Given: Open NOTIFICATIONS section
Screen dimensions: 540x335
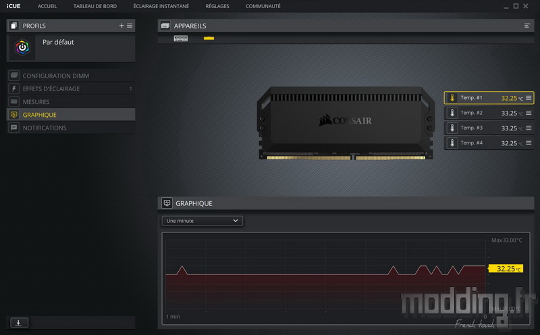Looking at the screenshot, I should 71,128.
